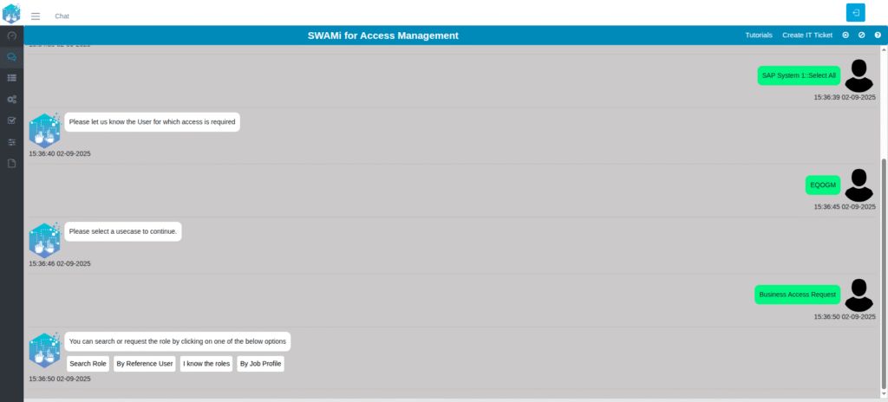Viewport: 888px width, 402px height.
Task: Open the dashboard gauge sidebar icon
Action: (11, 36)
